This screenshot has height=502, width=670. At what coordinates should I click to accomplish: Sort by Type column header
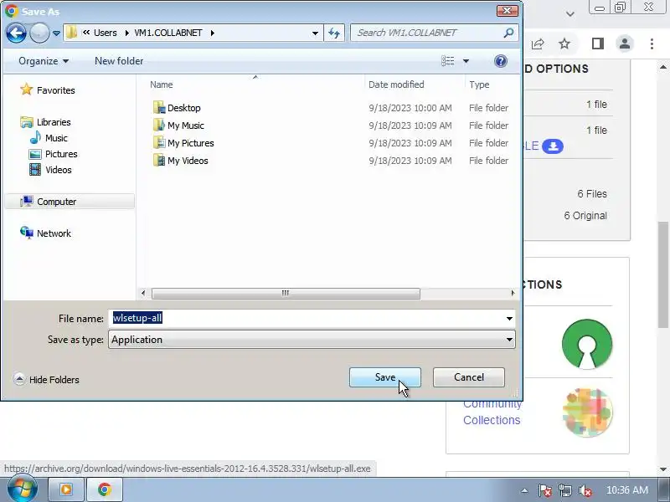click(x=479, y=85)
